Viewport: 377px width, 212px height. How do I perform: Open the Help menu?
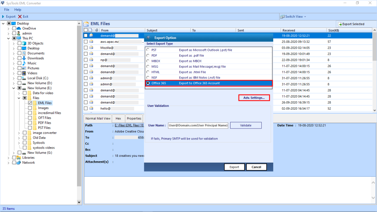(18, 10)
